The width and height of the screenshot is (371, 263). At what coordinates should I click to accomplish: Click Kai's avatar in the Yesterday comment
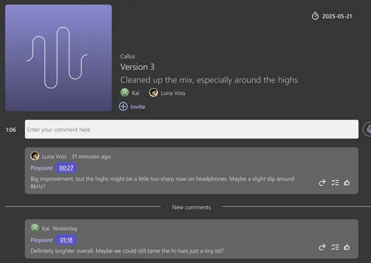35,228
